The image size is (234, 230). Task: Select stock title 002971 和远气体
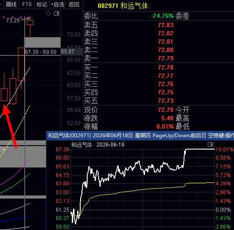coord(123,6)
